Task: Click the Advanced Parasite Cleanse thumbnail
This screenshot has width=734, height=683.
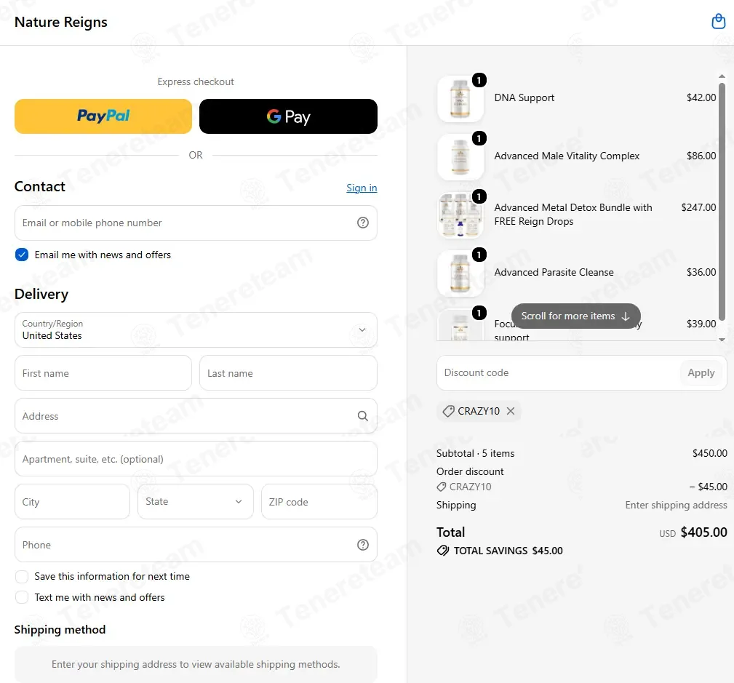Action: tap(460, 273)
